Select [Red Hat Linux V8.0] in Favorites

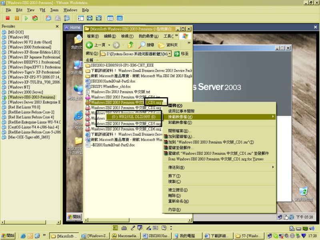(24, 107)
